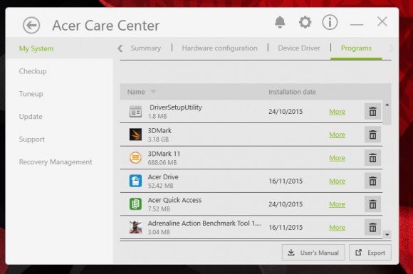
Task: Open the Device Driver tab
Action: (x=299, y=48)
